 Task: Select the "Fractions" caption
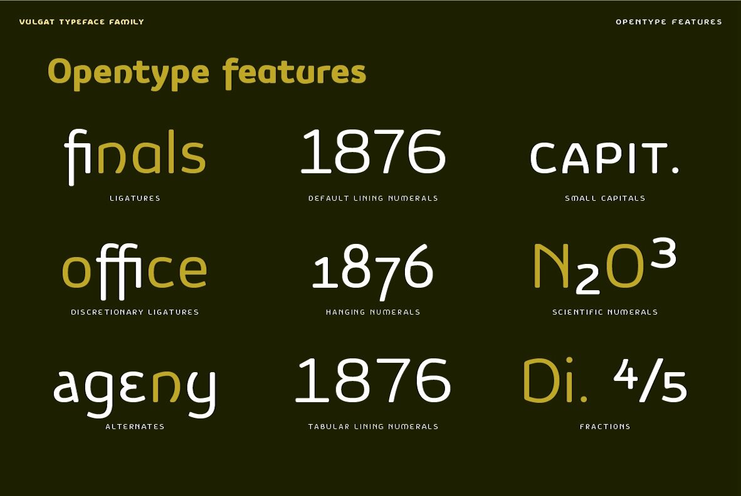tap(605, 427)
